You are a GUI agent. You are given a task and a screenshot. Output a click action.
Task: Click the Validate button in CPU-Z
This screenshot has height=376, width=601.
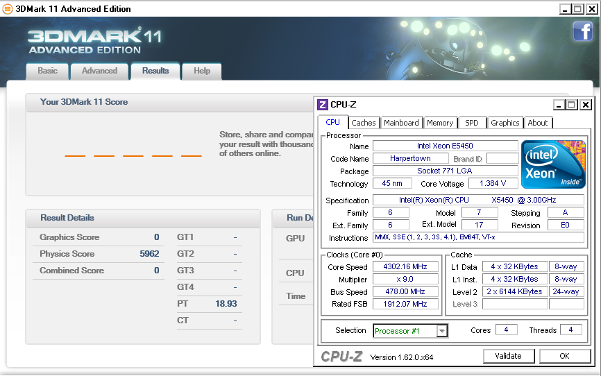[508, 356]
